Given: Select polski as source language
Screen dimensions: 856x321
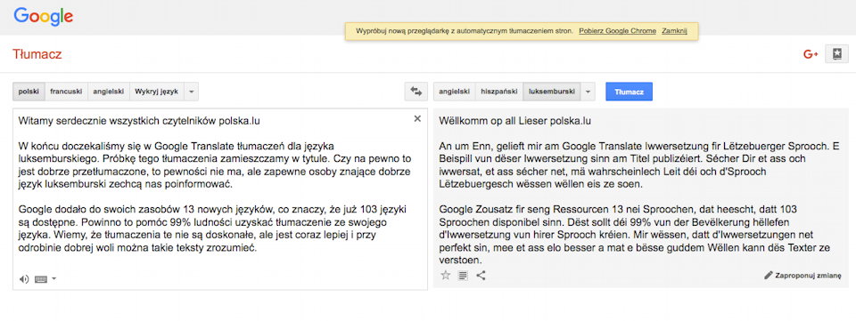Looking at the screenshot, I should pos(29,92).
